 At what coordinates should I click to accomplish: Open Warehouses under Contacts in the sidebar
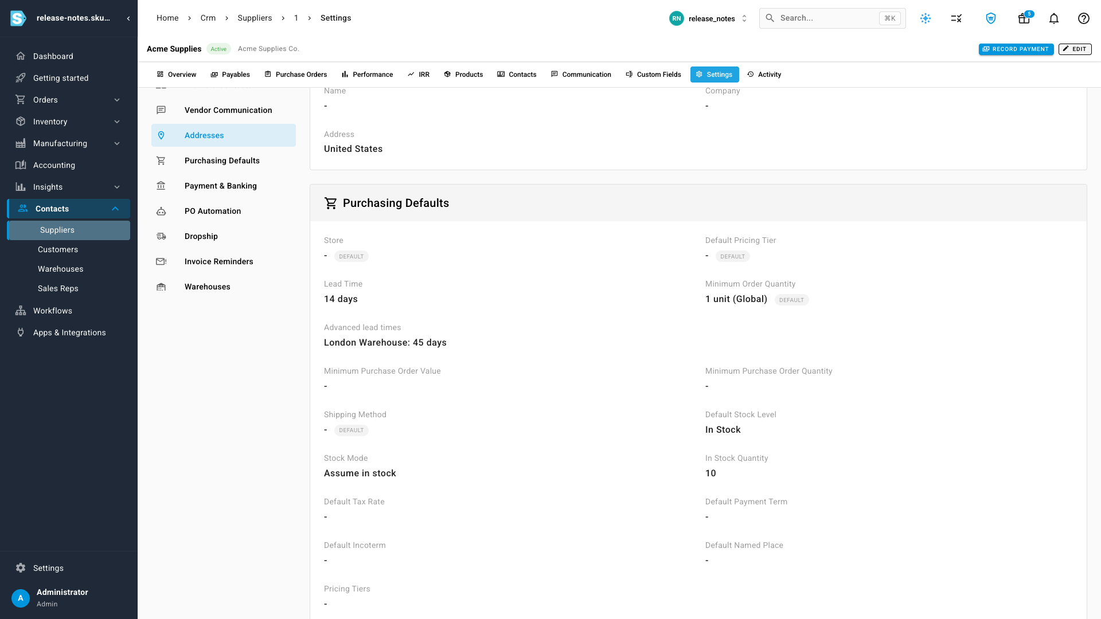pos(68,269)
